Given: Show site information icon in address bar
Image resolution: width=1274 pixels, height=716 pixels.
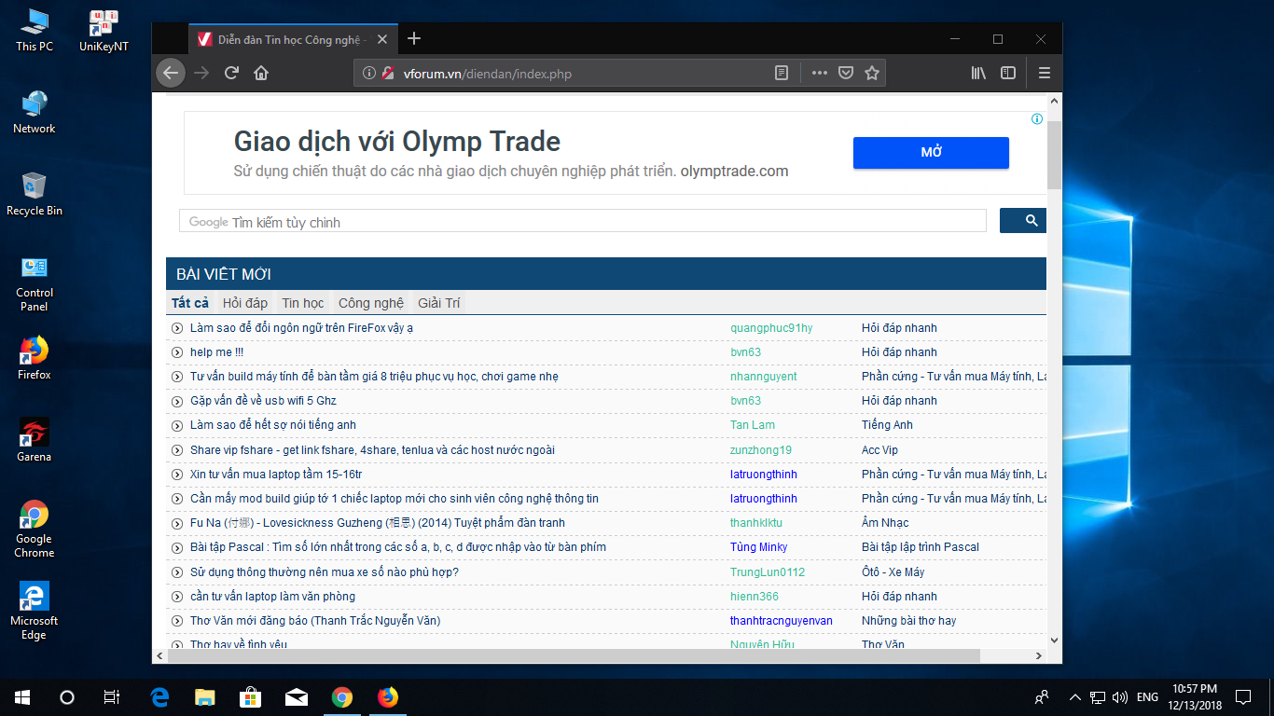Looking at the screenshot, I should 368,73.
